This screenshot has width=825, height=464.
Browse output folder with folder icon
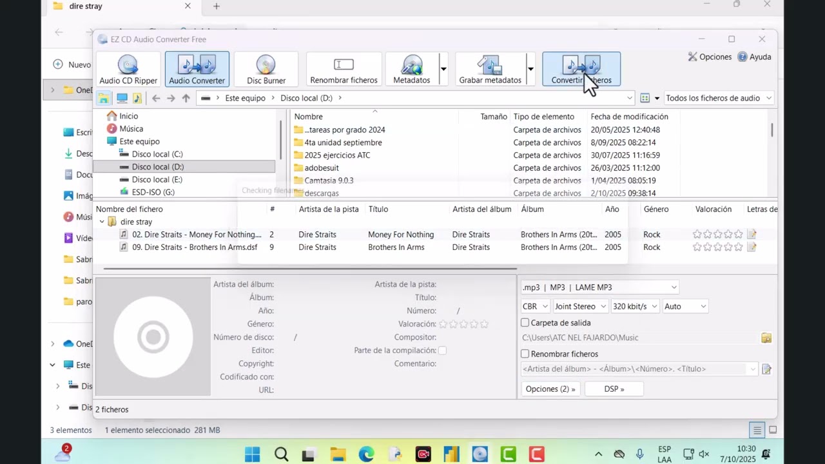pos(766,338)
